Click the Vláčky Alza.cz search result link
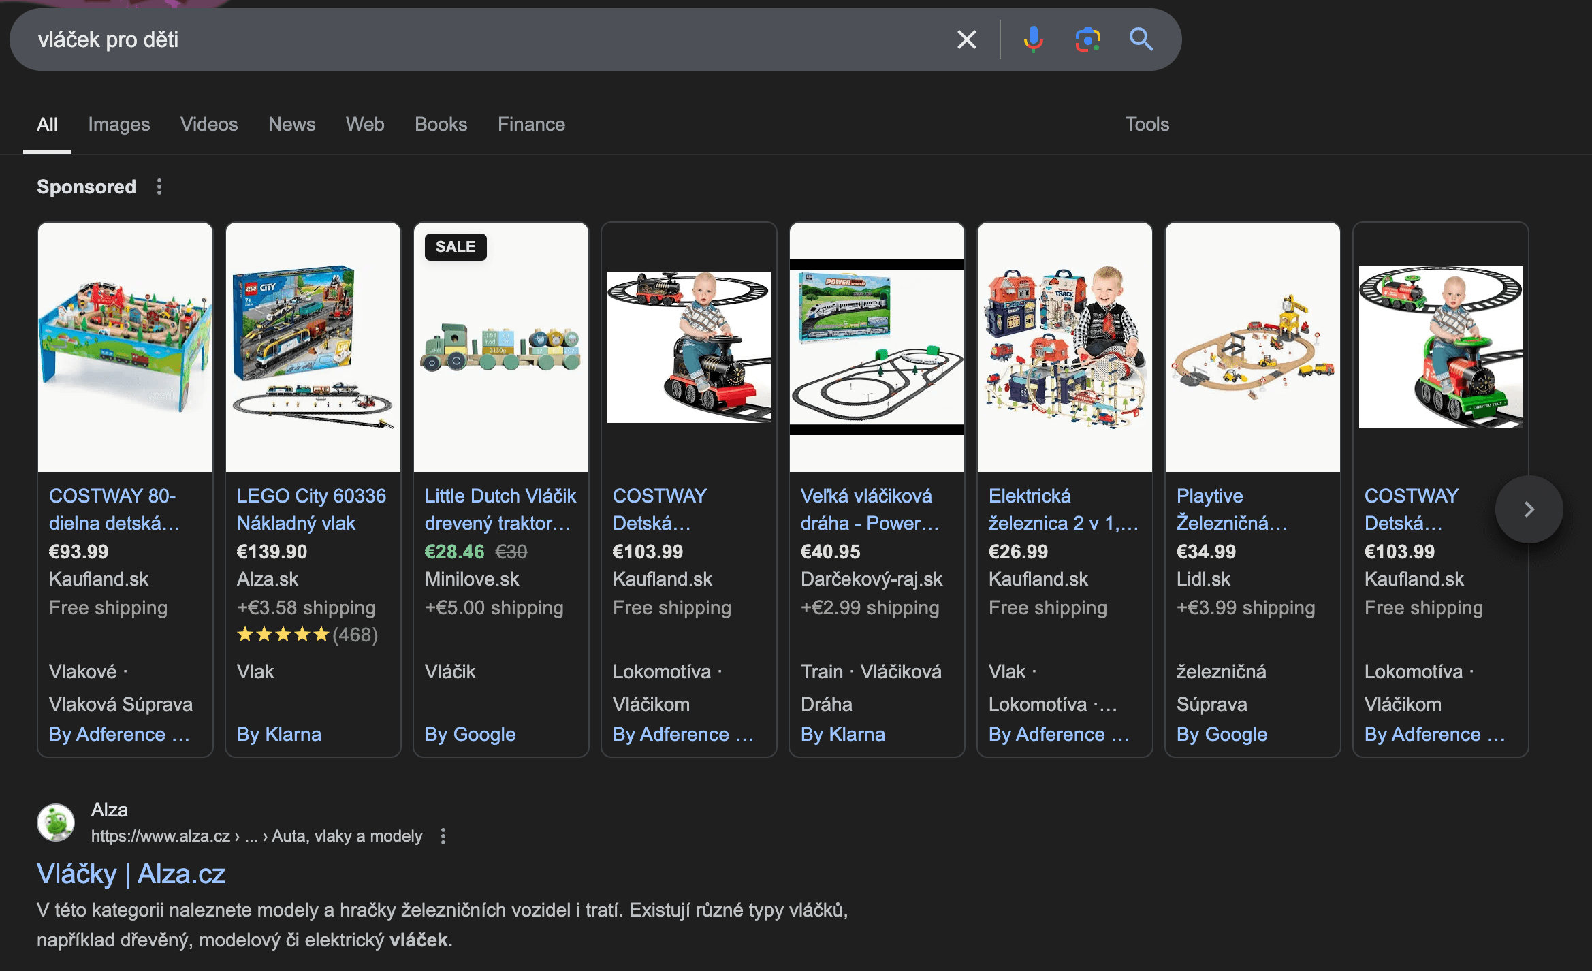Viewport: 1592px width, 971px height. [132, 873]
